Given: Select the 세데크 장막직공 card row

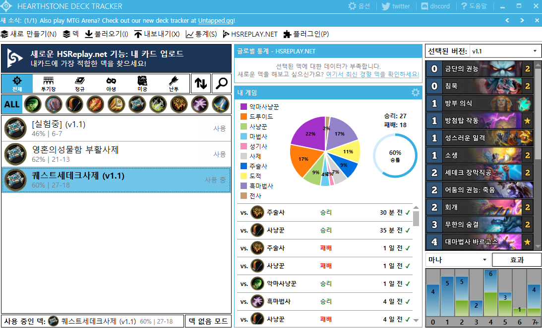Looking at the screenshot, I should point(480,173).
